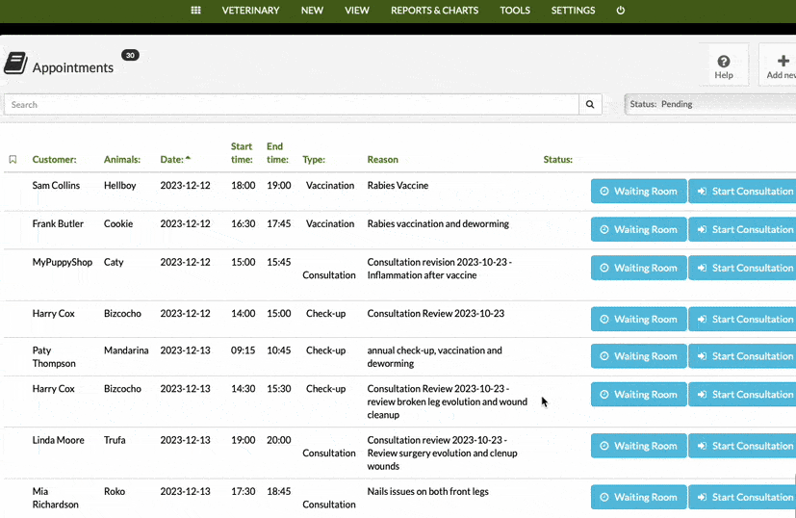Click the Reason column header

[383, 160]
